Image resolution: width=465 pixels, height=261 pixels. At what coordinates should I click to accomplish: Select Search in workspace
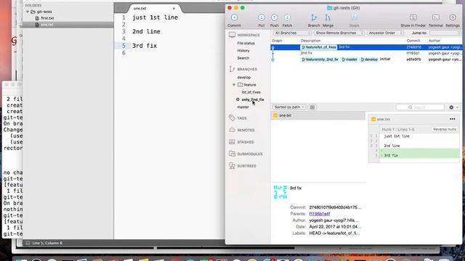pos(243,58)
